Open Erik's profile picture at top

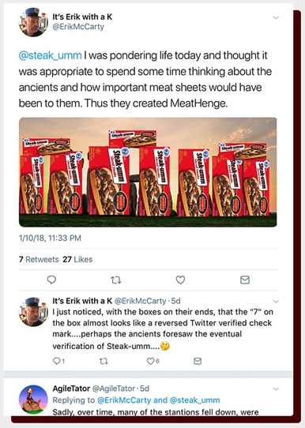(33, 22)
